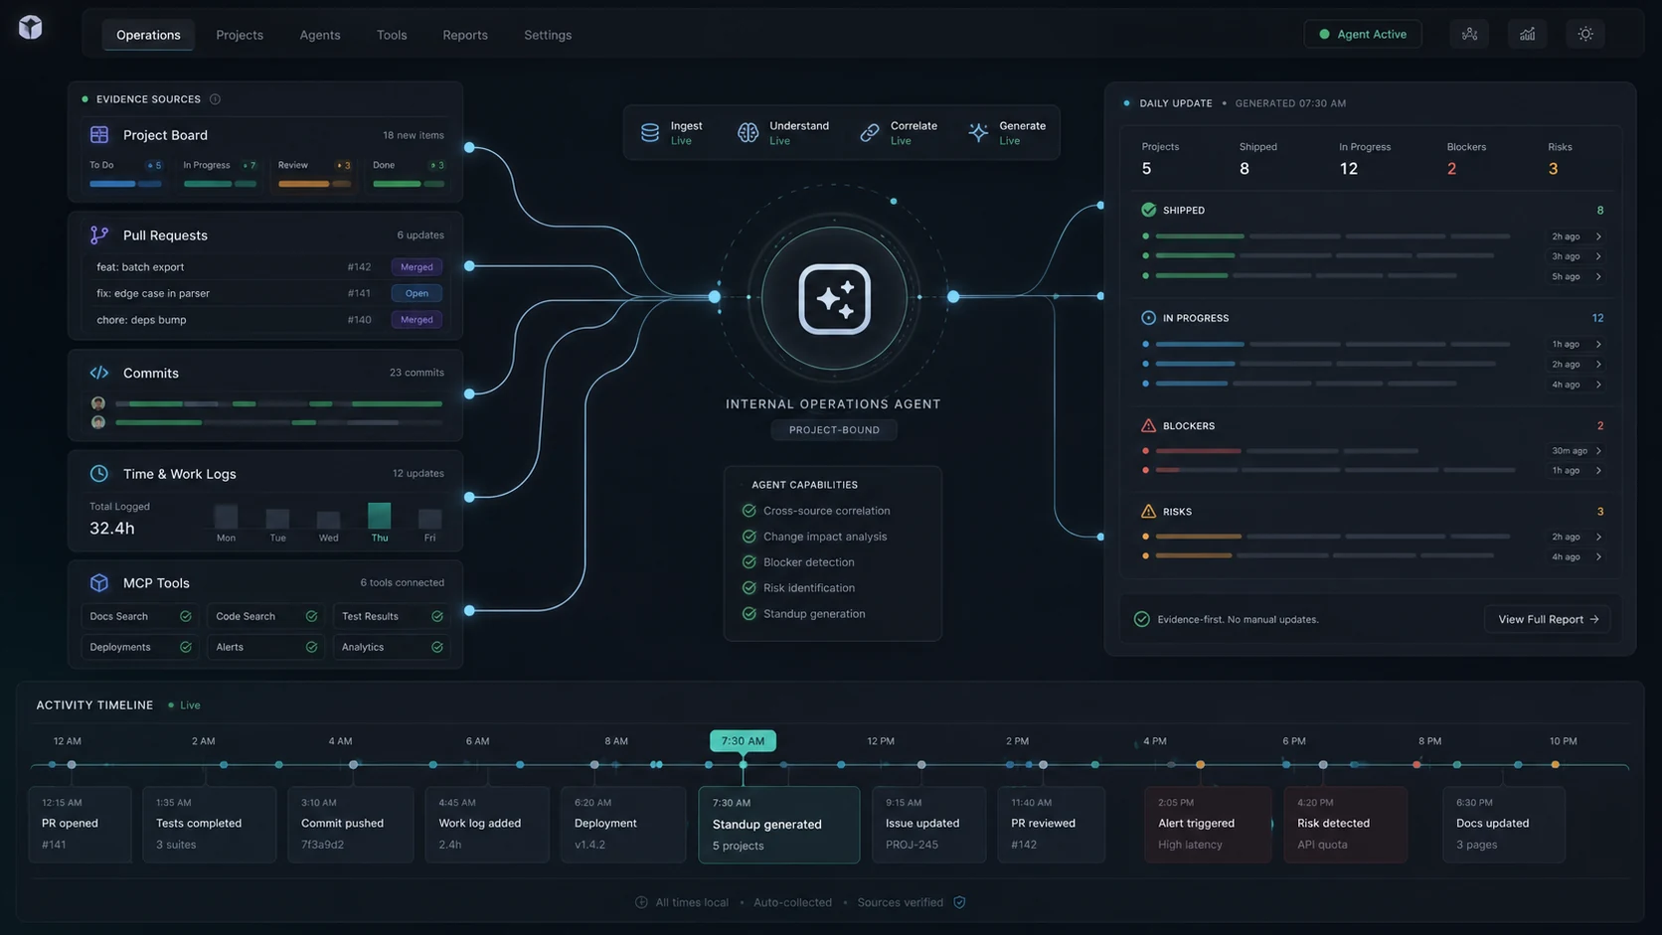Click the Open badge on PR #141
Image resolution: width=1662 pixels, height=935 pixels.
click(416, 293)
